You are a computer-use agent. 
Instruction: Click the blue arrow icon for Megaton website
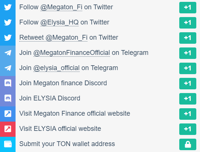(8, 113)
